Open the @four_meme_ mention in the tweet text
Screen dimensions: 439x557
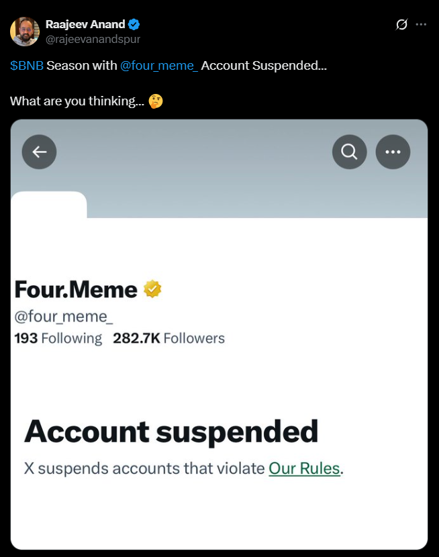158,66
